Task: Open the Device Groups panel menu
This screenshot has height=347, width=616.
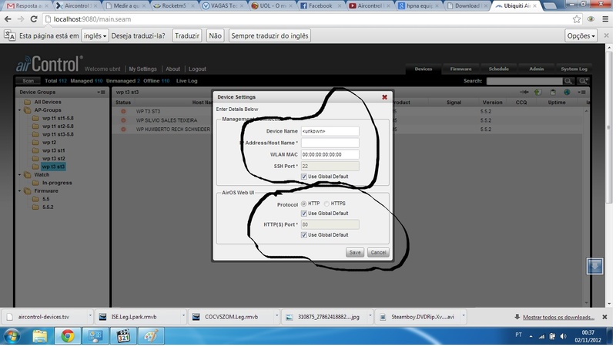Action: 102,93
